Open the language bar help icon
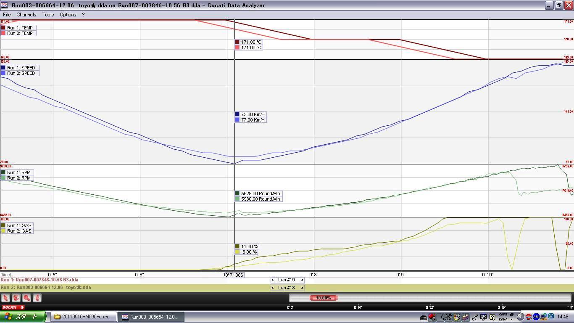Viewport: 574px width, 323px height. pos(492,317)
